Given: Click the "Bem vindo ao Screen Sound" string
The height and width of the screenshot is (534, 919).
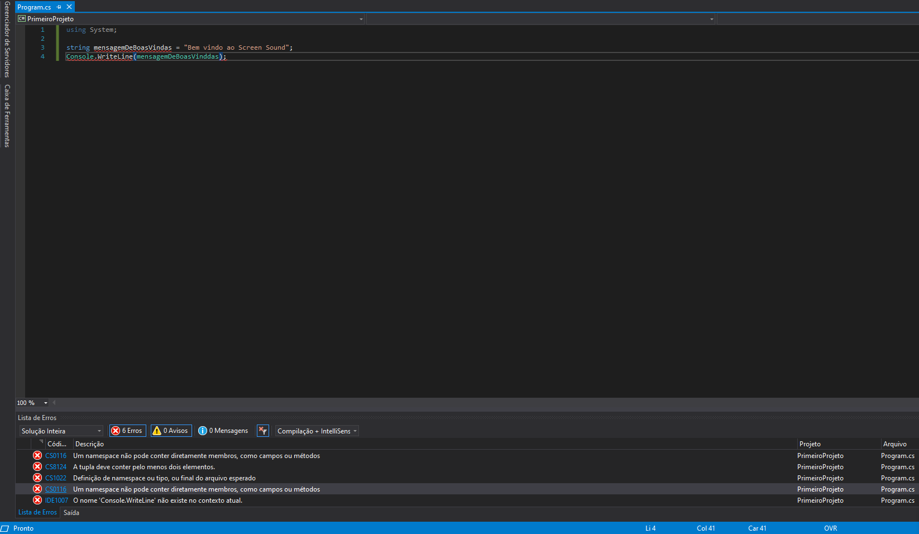Looking at the screenshot, I should (236, 48).
